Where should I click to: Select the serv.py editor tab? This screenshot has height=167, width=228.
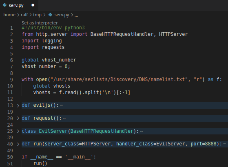click(19, 5)
